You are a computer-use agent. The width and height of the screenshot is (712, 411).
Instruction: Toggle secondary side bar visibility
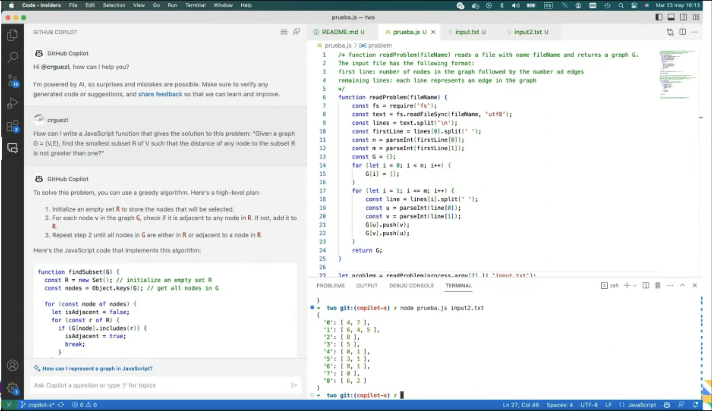tap(684, 17)
